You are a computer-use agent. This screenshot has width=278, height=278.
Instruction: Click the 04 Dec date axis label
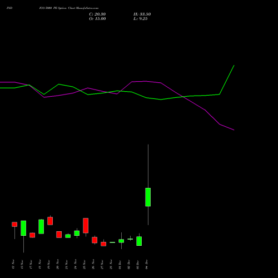point(147,264)
